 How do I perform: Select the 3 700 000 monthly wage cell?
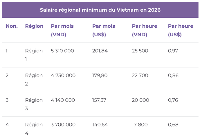point(63,125)
